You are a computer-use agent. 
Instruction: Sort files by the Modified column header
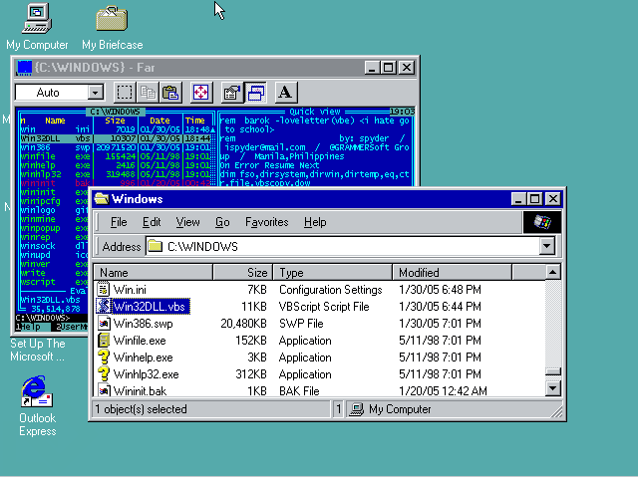click(452, 272)
